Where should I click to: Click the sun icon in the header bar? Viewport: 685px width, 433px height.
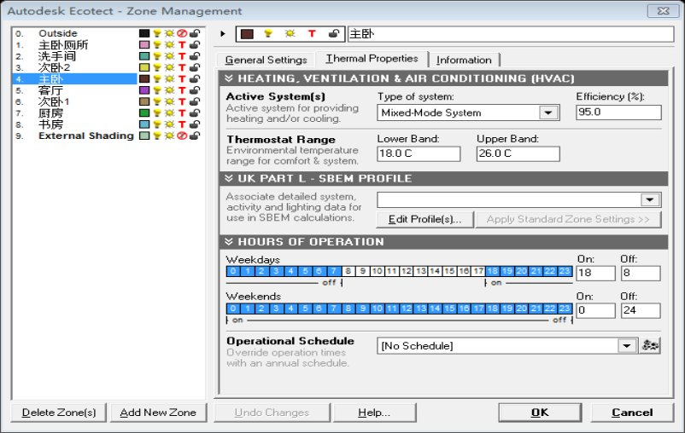click(x=290, y=33)
